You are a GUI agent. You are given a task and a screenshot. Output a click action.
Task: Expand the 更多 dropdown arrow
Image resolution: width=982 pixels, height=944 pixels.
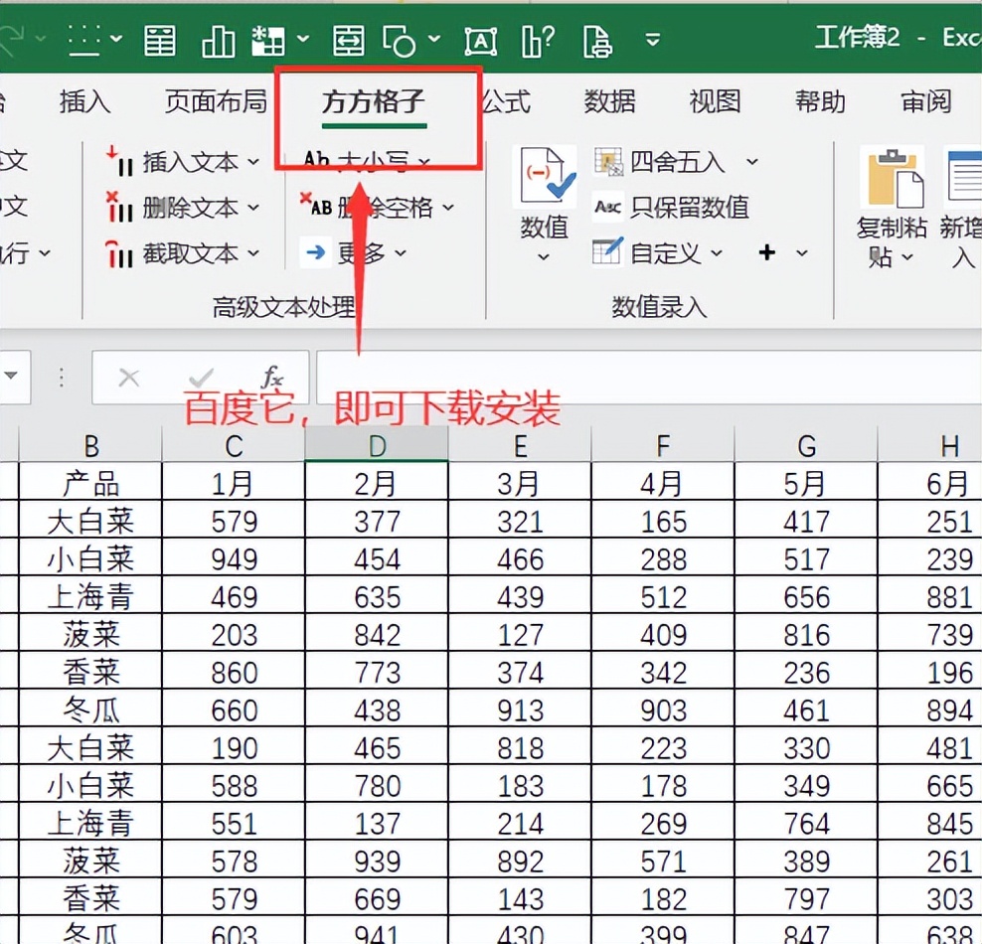click(x=401, y=253)
